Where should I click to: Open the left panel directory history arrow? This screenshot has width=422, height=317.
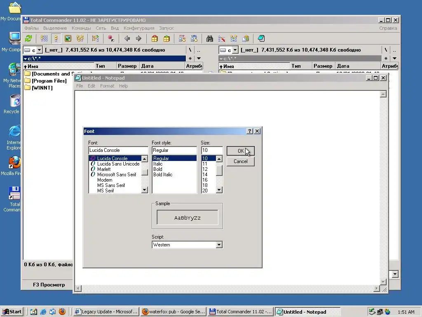[199, 58]
